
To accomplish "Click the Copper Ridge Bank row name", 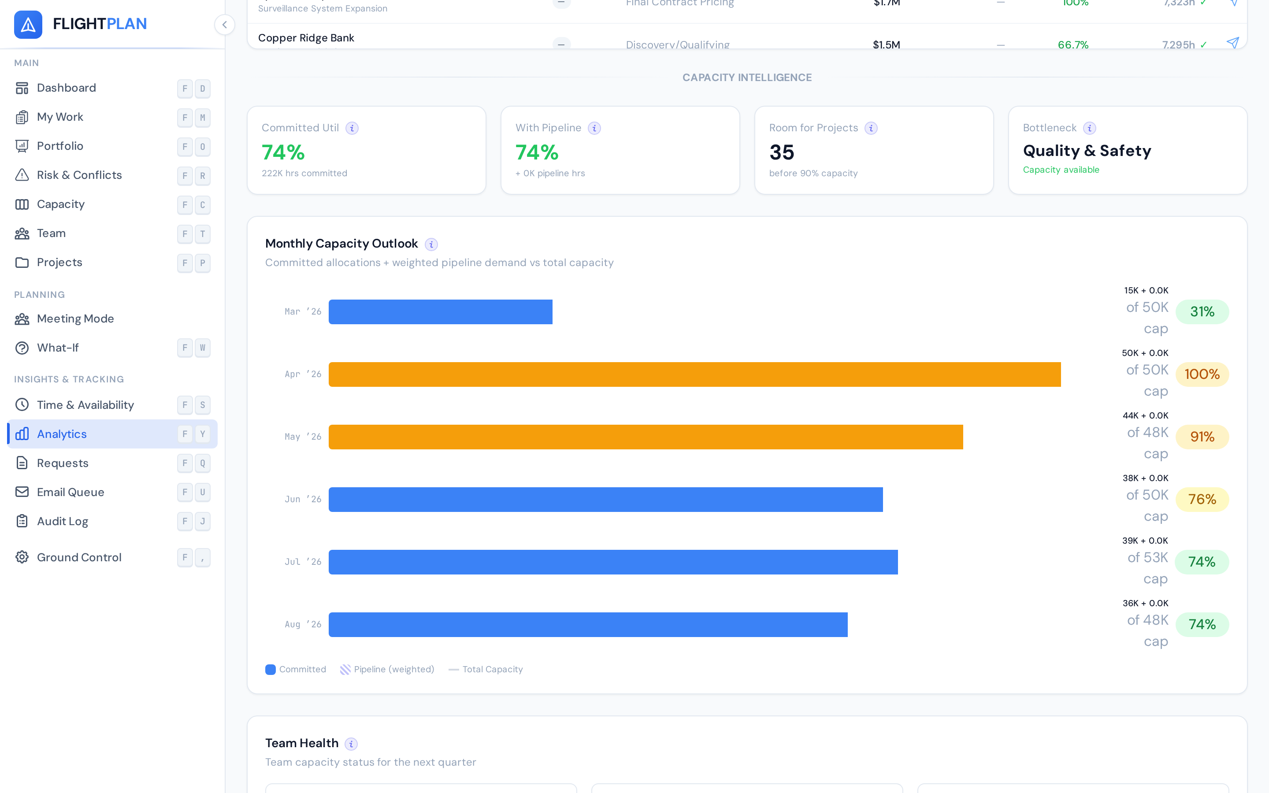I will tap(306, 38).
